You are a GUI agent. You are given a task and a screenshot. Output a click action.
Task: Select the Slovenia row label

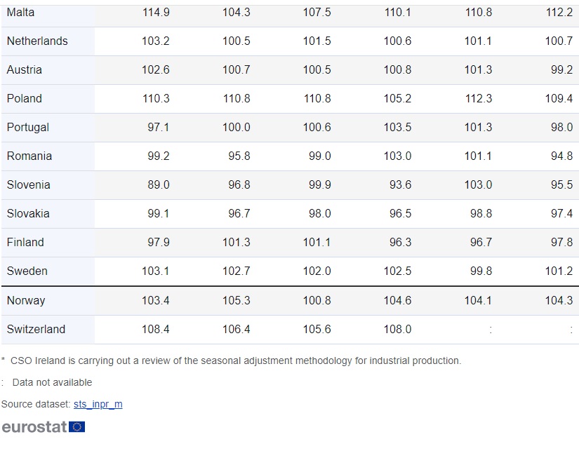pos(29,185)
